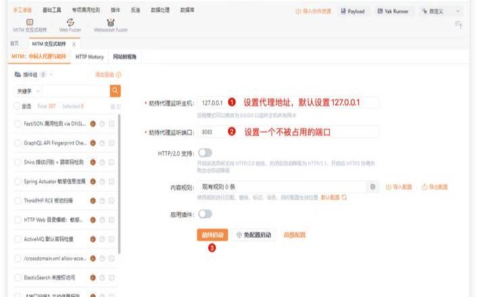
Task: Check the 全选 checkbox
Action: 18,106
